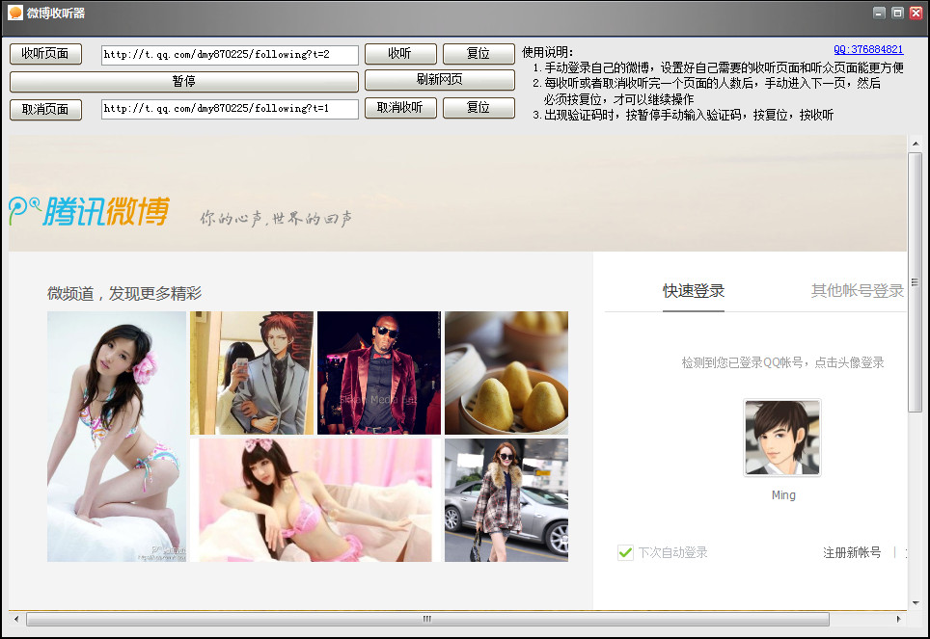
Task: Switch to the 其他帐号登录 tab
Action: tap(857, 291)
